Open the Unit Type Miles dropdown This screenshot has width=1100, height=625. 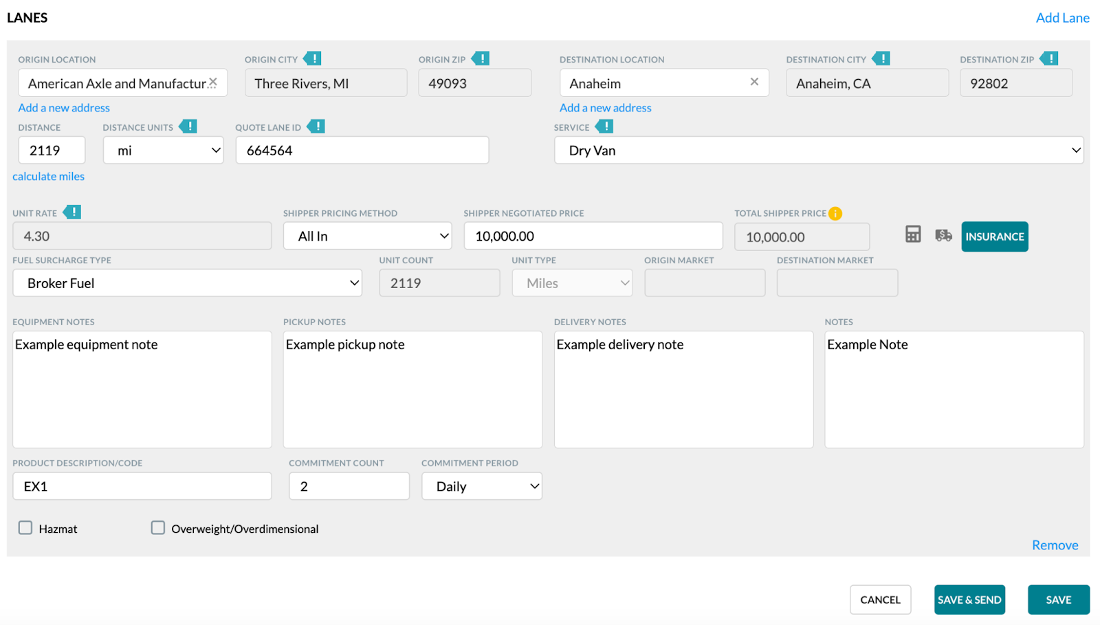tap(572, 283)
